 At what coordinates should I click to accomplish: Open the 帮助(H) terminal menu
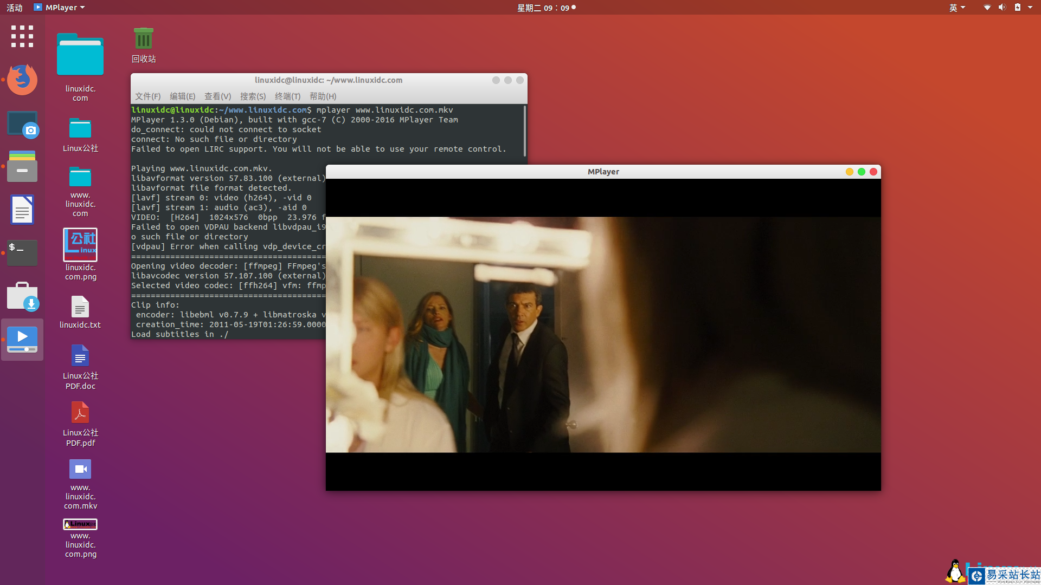(323, 96)
